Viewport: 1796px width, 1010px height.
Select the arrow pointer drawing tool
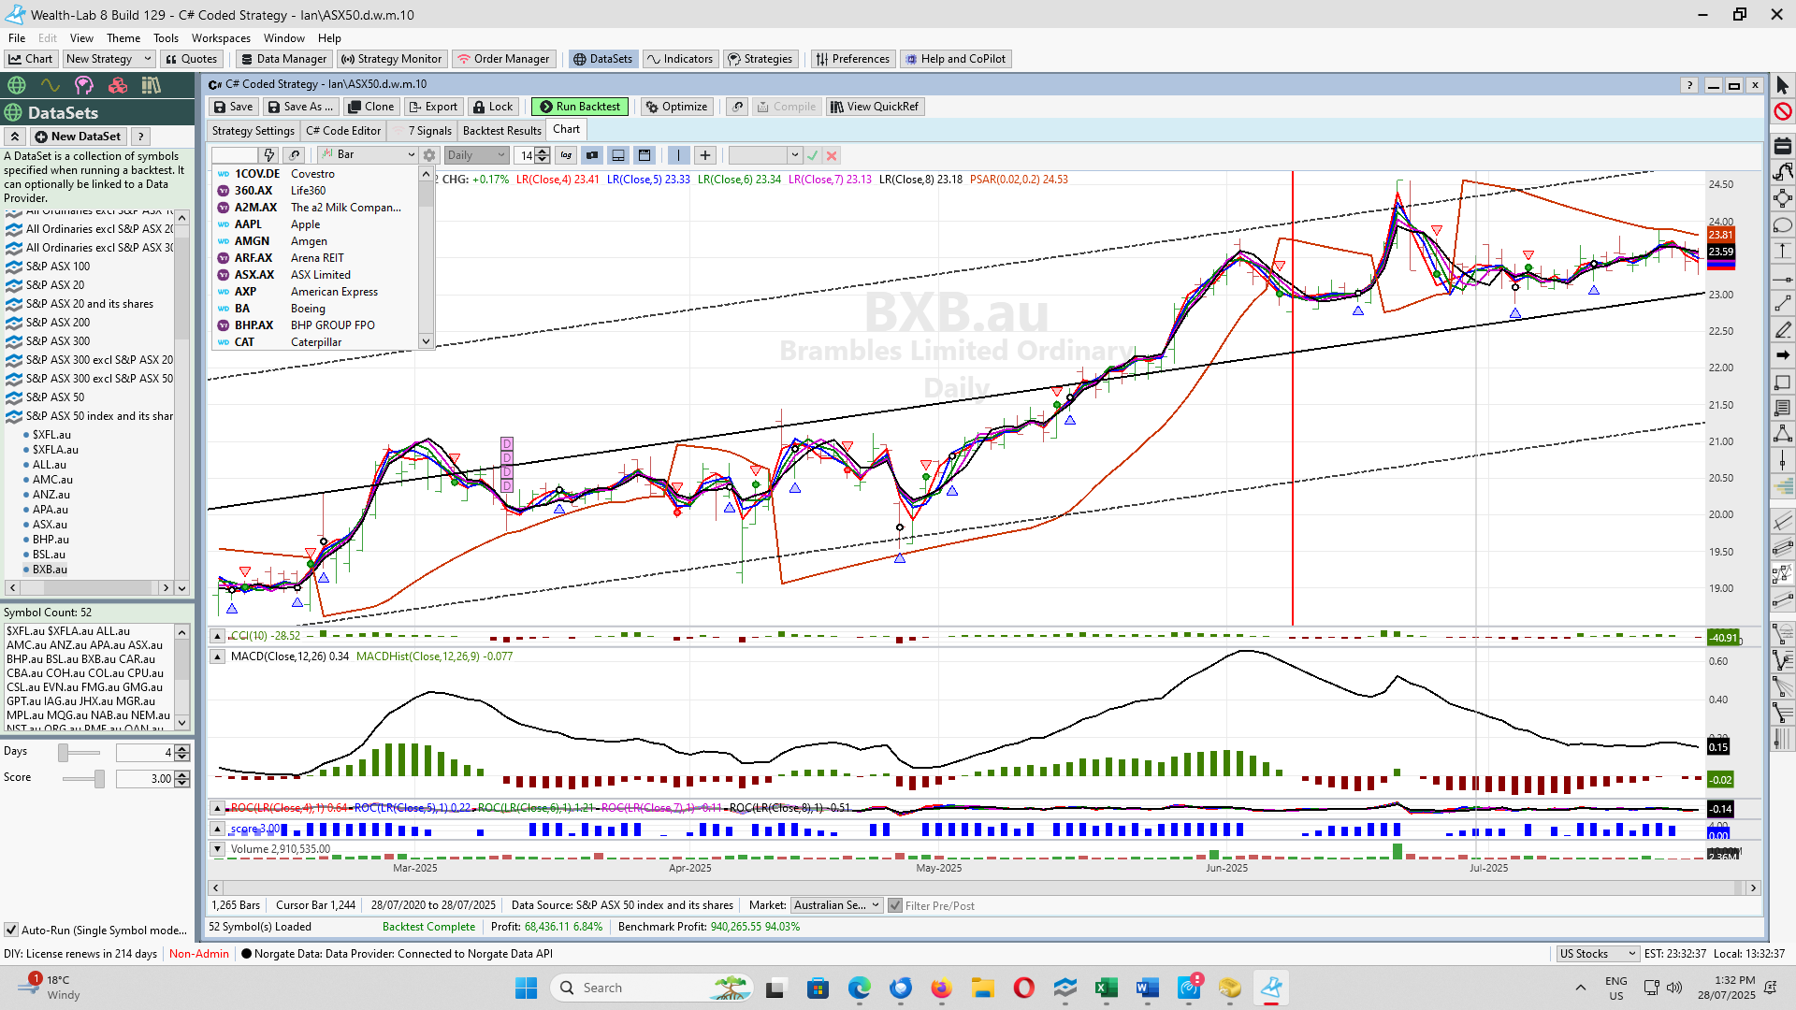1782,86
